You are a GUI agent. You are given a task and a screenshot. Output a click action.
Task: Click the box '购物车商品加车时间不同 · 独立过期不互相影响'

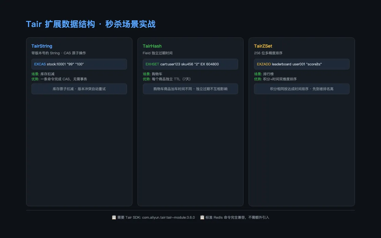[x=190, y=89]
